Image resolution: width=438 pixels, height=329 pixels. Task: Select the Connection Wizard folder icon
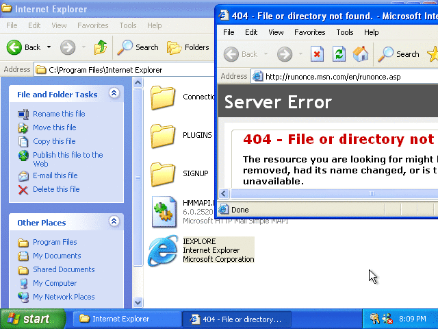[163, 97]
